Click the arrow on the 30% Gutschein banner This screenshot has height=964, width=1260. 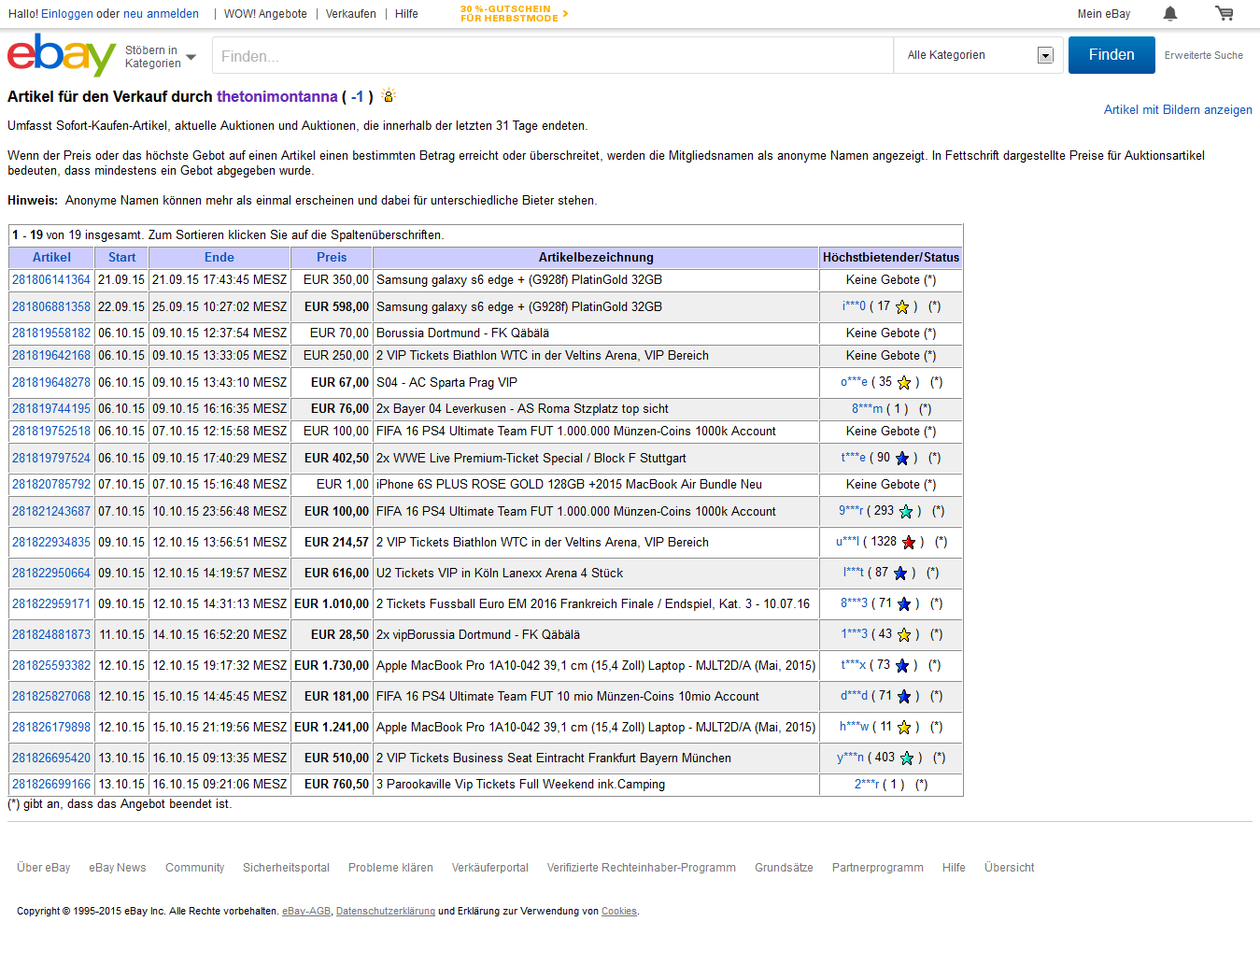coord(565,14)
